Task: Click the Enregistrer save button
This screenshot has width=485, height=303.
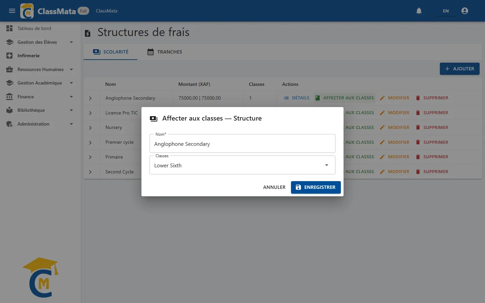Action: [x=316, y=187]
